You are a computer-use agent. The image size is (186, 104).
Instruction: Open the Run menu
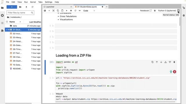pos(26,2)
